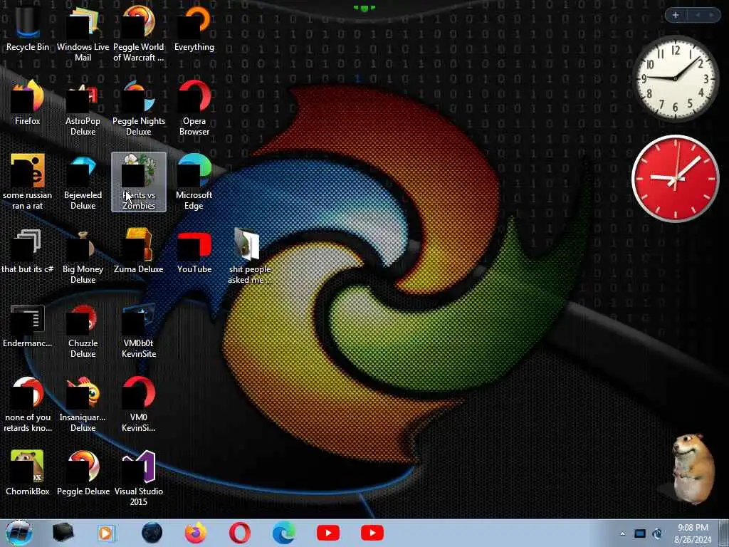Screen dimensions: 729x547
Task: Select the Endermanc... desktop icon
Action: (28, 325)
